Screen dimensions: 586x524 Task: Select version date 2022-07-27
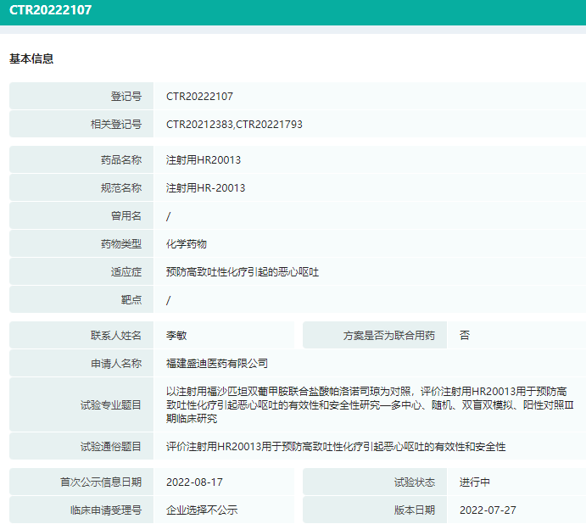488,510
